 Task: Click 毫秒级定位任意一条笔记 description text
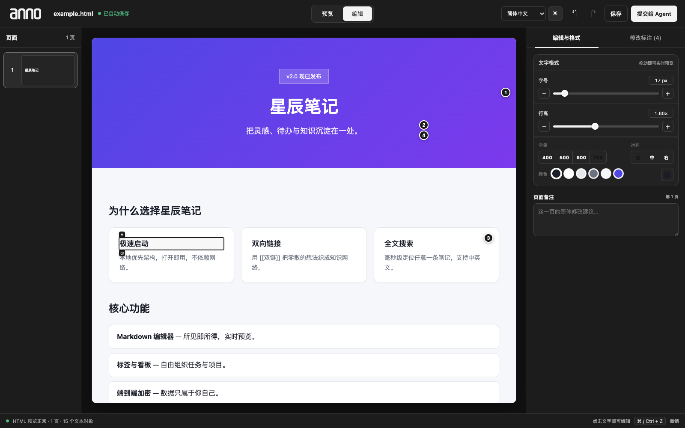tap(432, 262)
